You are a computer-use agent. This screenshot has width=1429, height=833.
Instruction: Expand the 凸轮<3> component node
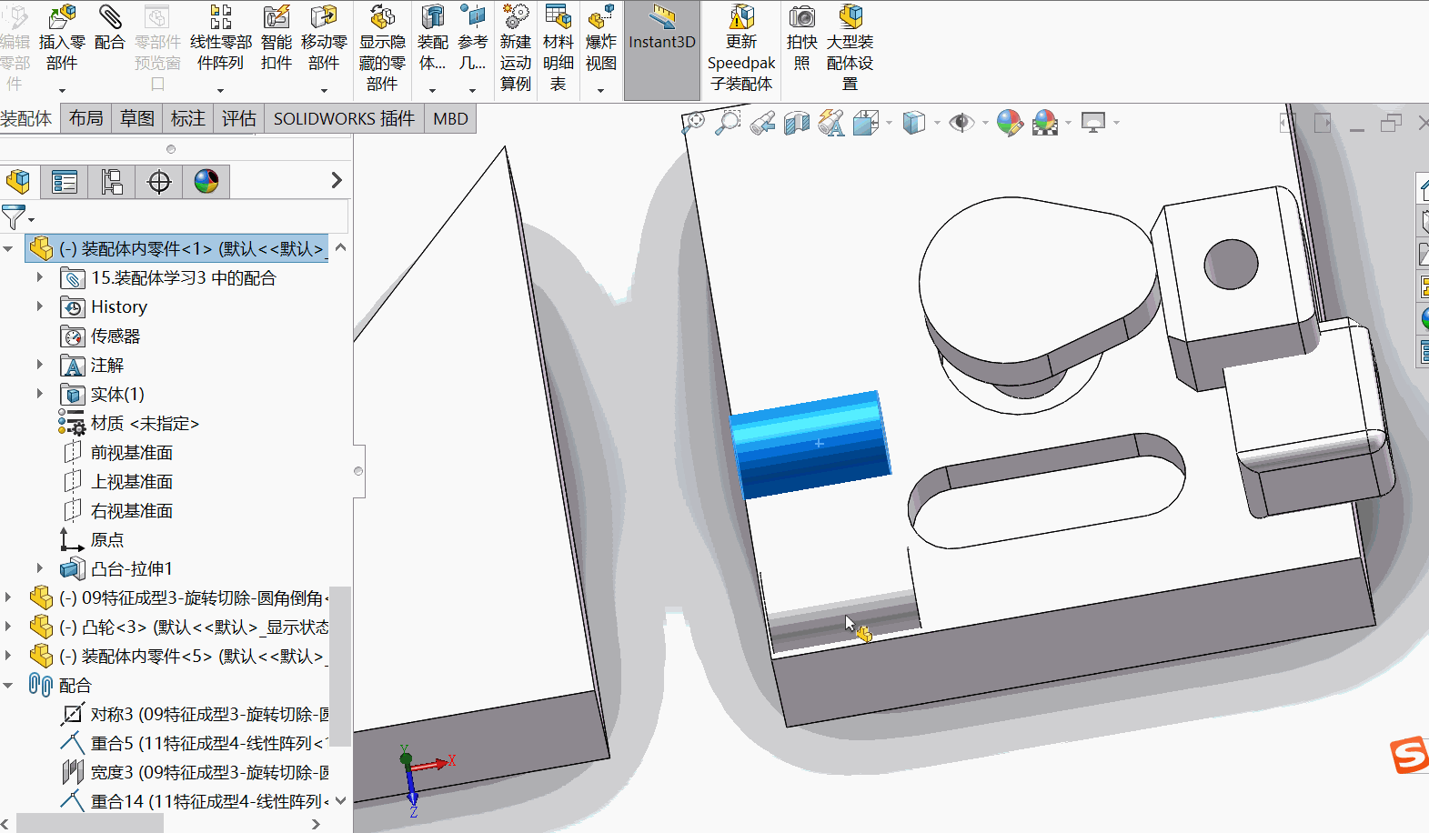(8, 627)
